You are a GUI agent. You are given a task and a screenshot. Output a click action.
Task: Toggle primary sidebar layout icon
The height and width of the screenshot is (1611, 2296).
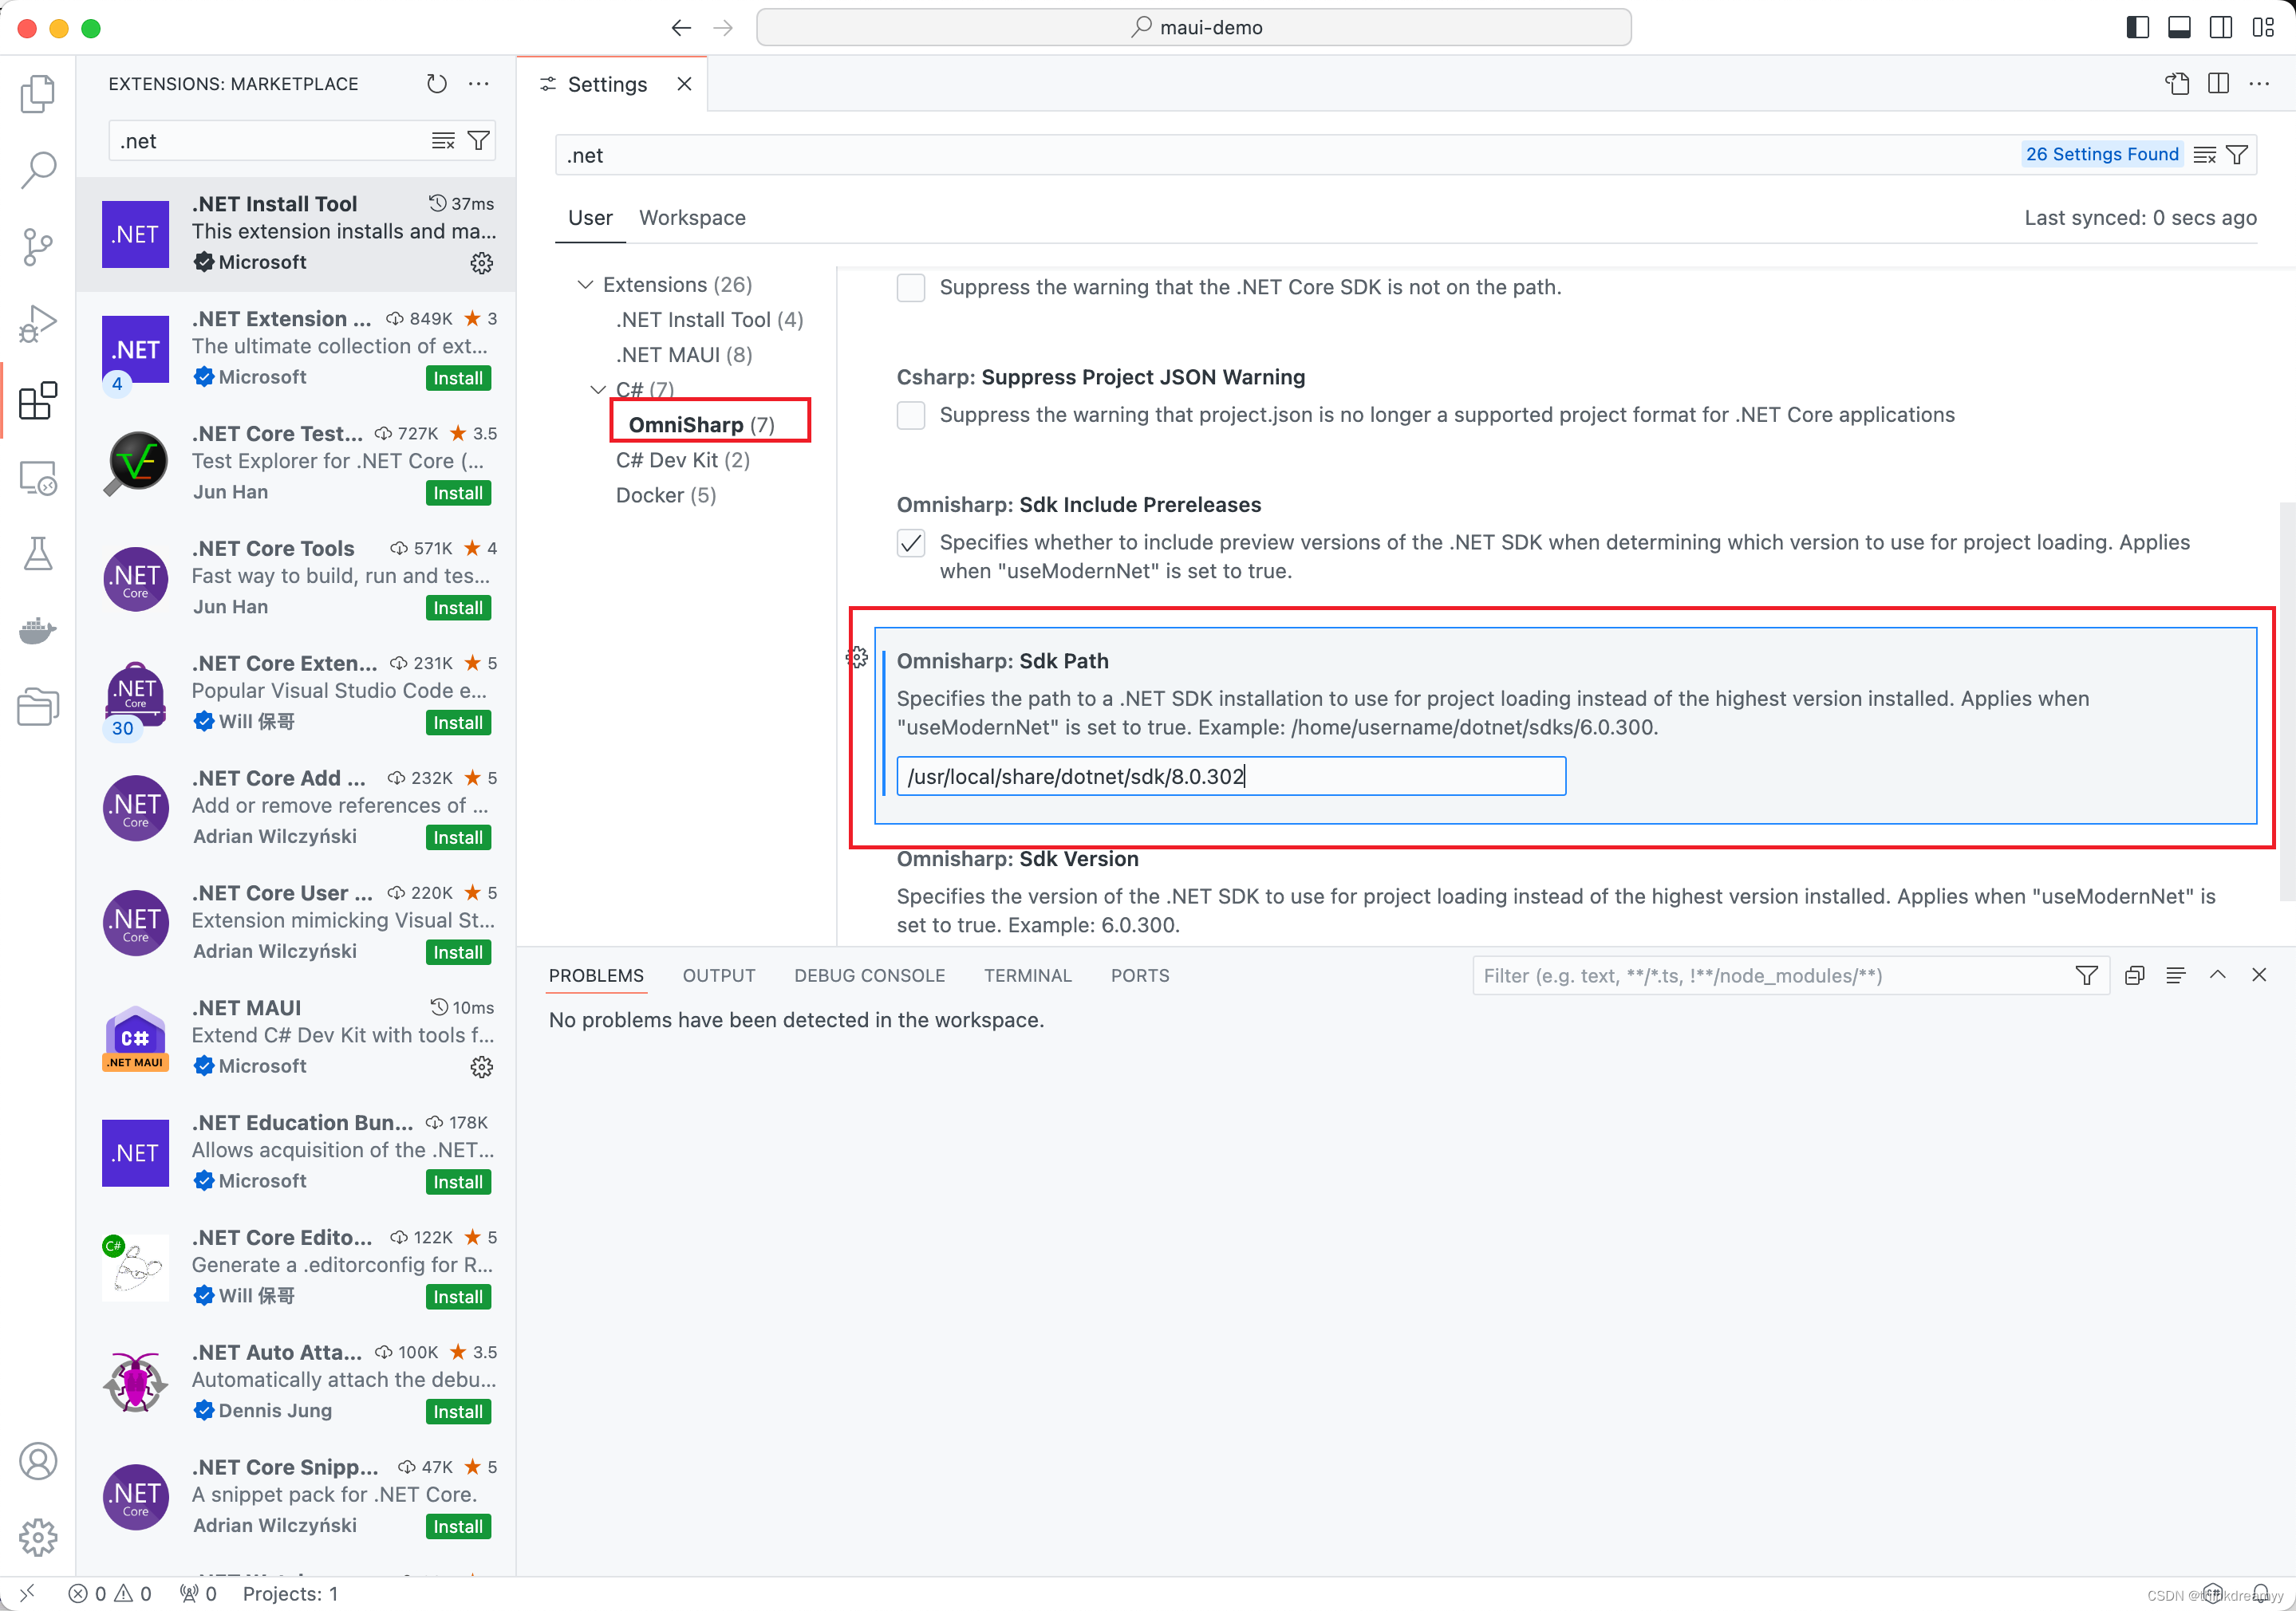(2137, 28)
